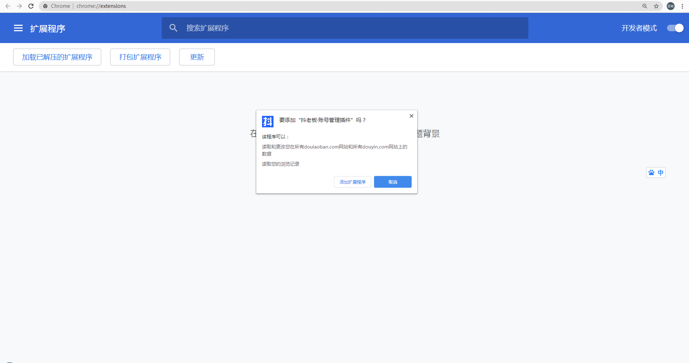Click the 该程序可以： text in the dialog
Image resolution: width=689 pixels, height=363 pixels.
click(x=275, y=137)
